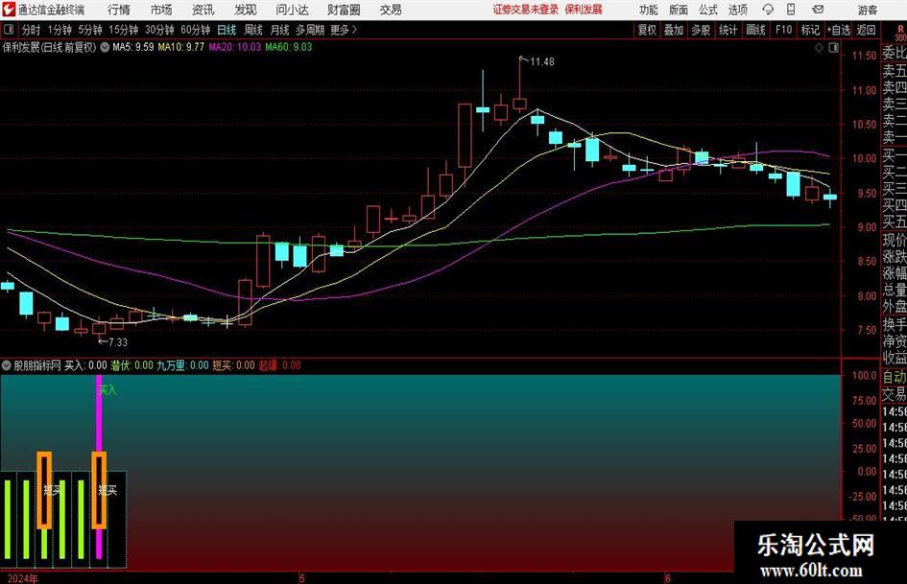Click the 保利发展 stock name in title bar
The height and width of the screenshot is (584, 907).
[584, 10]
